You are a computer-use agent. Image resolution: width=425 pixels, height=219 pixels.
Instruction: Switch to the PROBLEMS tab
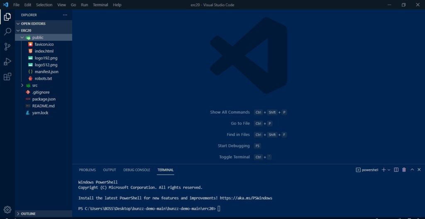[87, 170]
